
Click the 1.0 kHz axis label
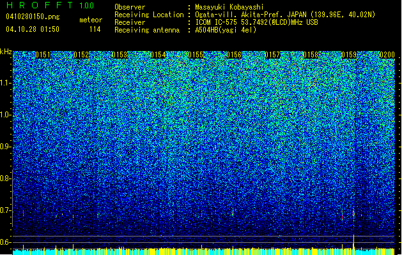pos(6,115)
